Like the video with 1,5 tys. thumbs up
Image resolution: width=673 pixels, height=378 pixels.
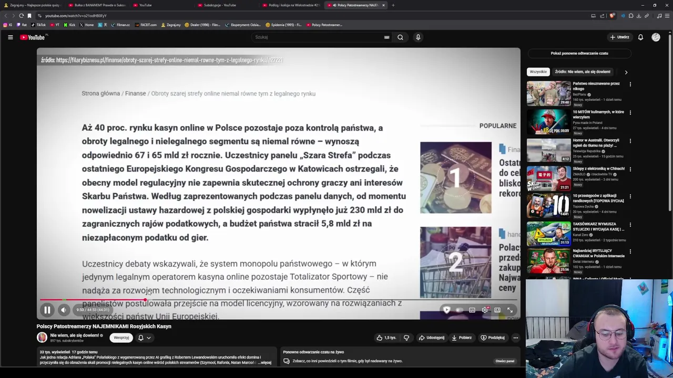(x=386, y=338)
